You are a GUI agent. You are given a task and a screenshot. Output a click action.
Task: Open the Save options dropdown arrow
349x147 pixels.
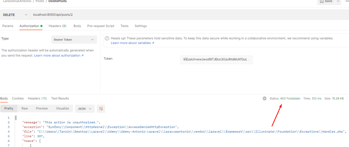click(x=338, y=1)
